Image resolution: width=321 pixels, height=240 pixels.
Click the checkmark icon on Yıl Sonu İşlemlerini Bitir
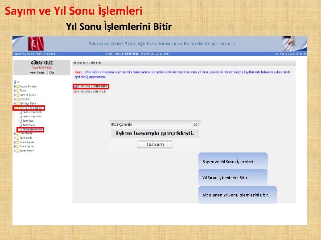75,87
